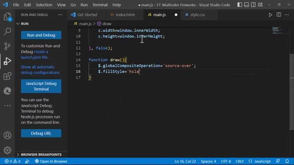This screenshot has width=294, height=165.
Task: Expand the BROWSER BREAKPOINTS section
Action: click(x=41, y=154)
